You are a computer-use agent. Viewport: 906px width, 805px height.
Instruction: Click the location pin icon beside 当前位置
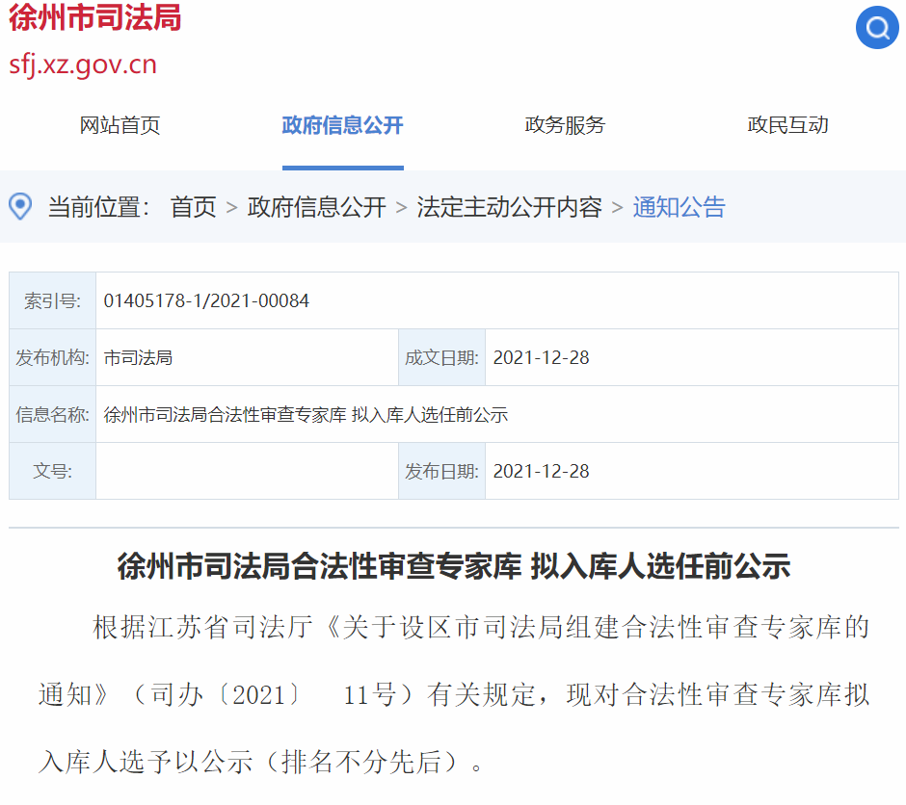point(20,206)
